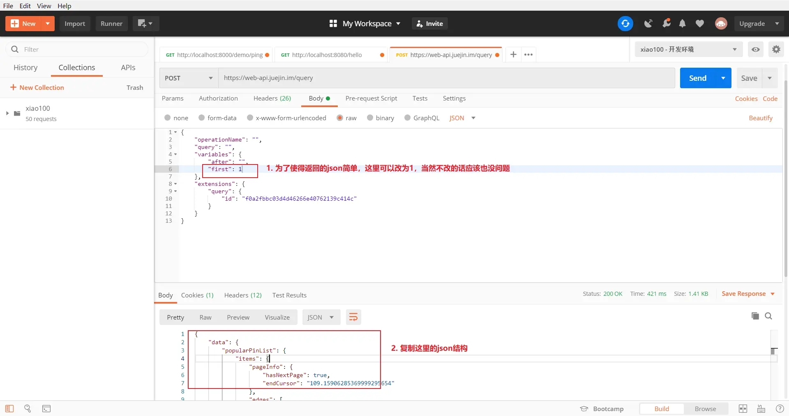Open manage environments gear icon
Viewport: 789px width, 416px height.
pyautogui.click(x=776, y=49)
